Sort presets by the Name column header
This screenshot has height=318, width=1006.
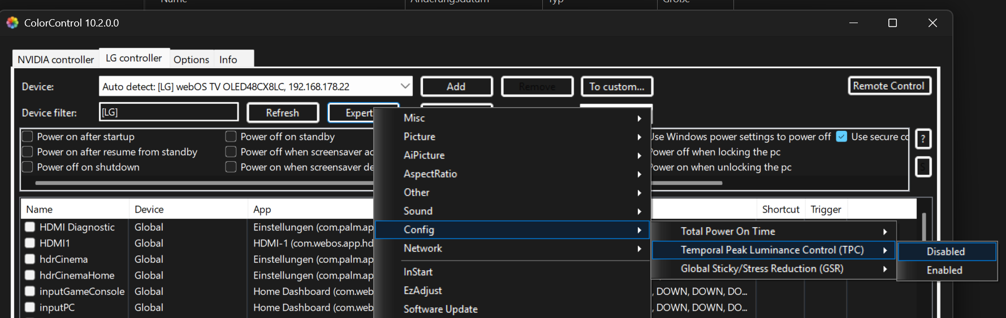tap(75, 209)
